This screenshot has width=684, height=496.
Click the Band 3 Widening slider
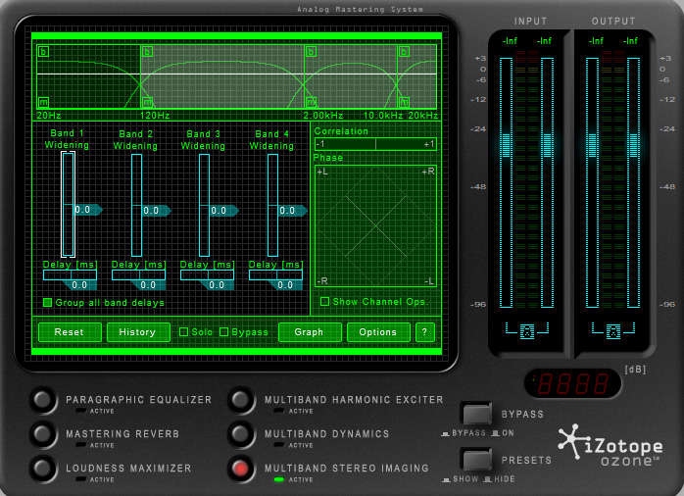204,205
